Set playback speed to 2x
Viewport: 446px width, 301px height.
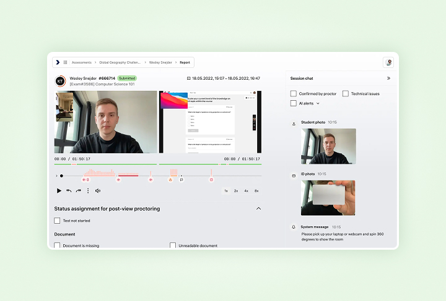236,191
